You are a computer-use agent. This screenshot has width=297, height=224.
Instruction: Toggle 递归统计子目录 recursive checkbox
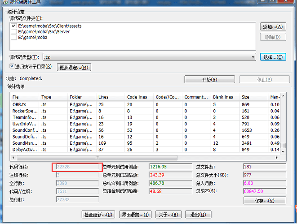pyautogui.click(x=12, y=66)
